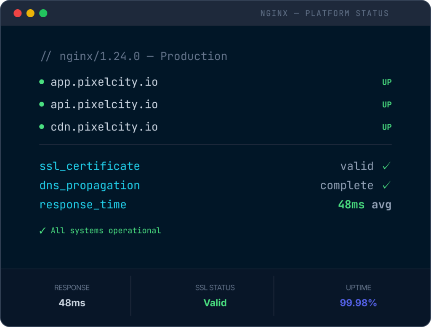Open the SSL Status Valid footer stat
The height and width of the screenshot is (327, 431).
click(215, 296)
